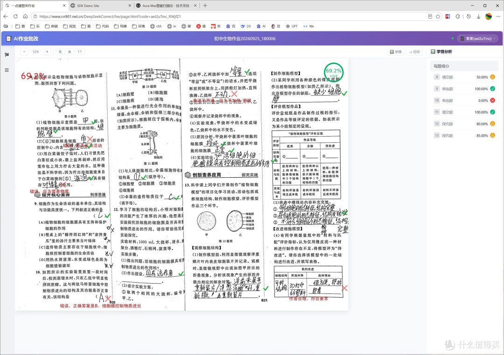Click the 学情分析 panel header icon

point(433,52)
